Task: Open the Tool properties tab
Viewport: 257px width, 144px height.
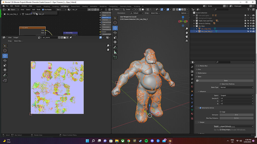Action: (x=192, y=67)
